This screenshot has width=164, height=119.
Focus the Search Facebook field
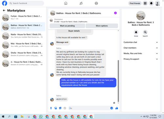tap(26, 3)
